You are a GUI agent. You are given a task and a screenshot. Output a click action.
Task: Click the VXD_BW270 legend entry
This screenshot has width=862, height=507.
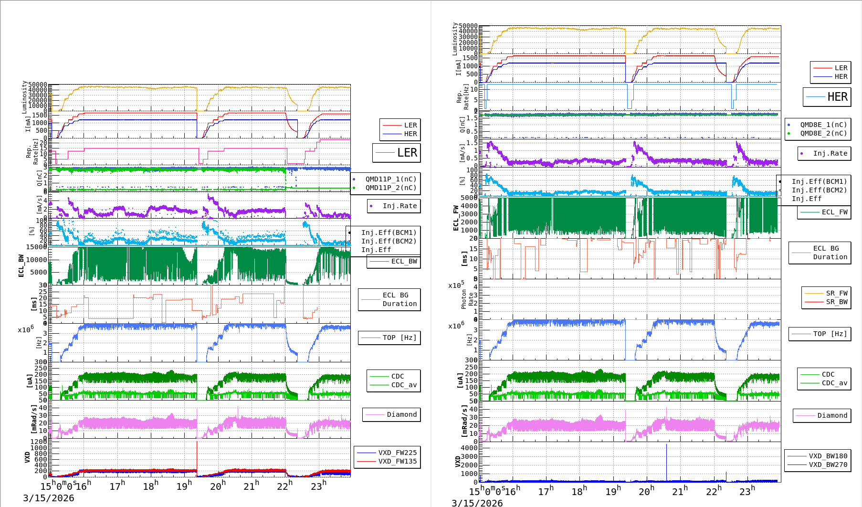[x=827, y=465]
